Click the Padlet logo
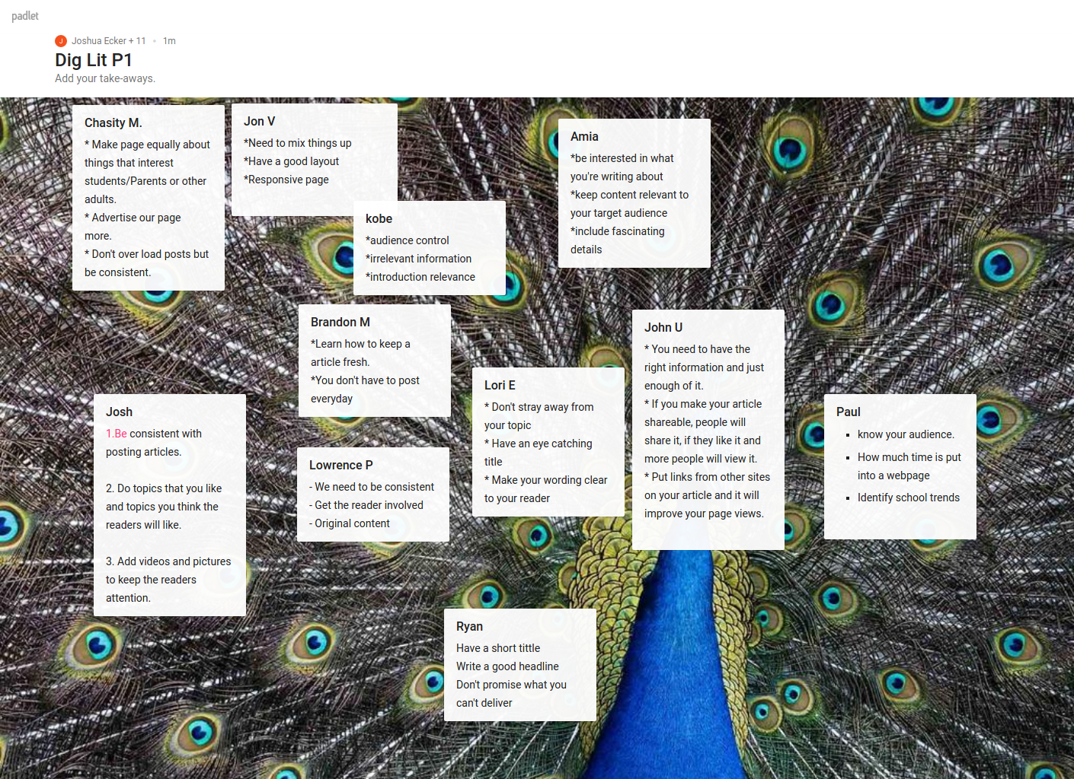Screen dimensions: 1074x779 25,16
